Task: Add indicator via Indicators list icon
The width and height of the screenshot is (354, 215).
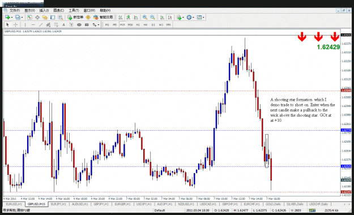Action: (x=179, y=17)
